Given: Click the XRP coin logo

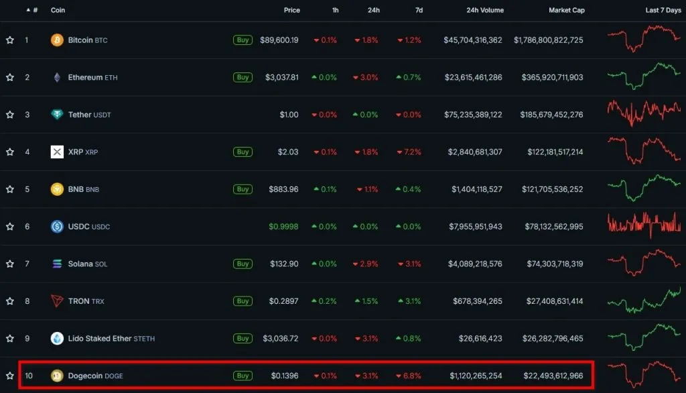Looking at the screenshot, I should [57, 152].
